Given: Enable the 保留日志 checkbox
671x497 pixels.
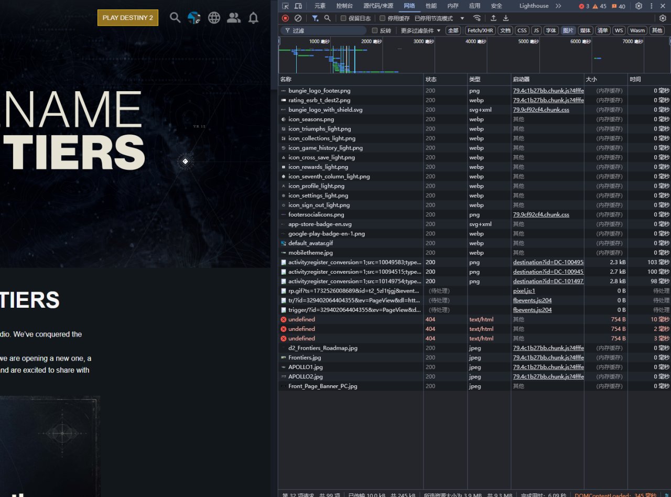Looking at the screenshot, I should tap(343, 18).
